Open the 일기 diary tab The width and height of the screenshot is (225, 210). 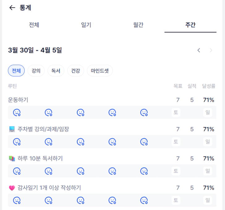86,25
